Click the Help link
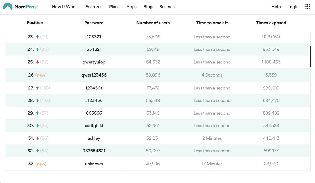The height and width of the screenshot is (183, 315). point(276,7)
